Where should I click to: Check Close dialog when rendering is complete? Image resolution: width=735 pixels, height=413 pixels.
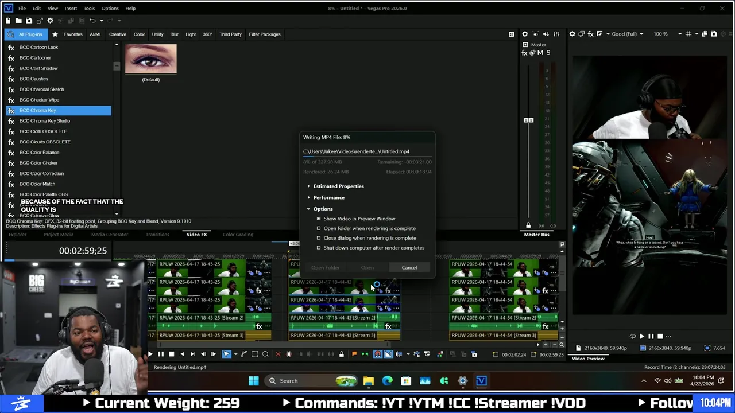pos(319,238)
